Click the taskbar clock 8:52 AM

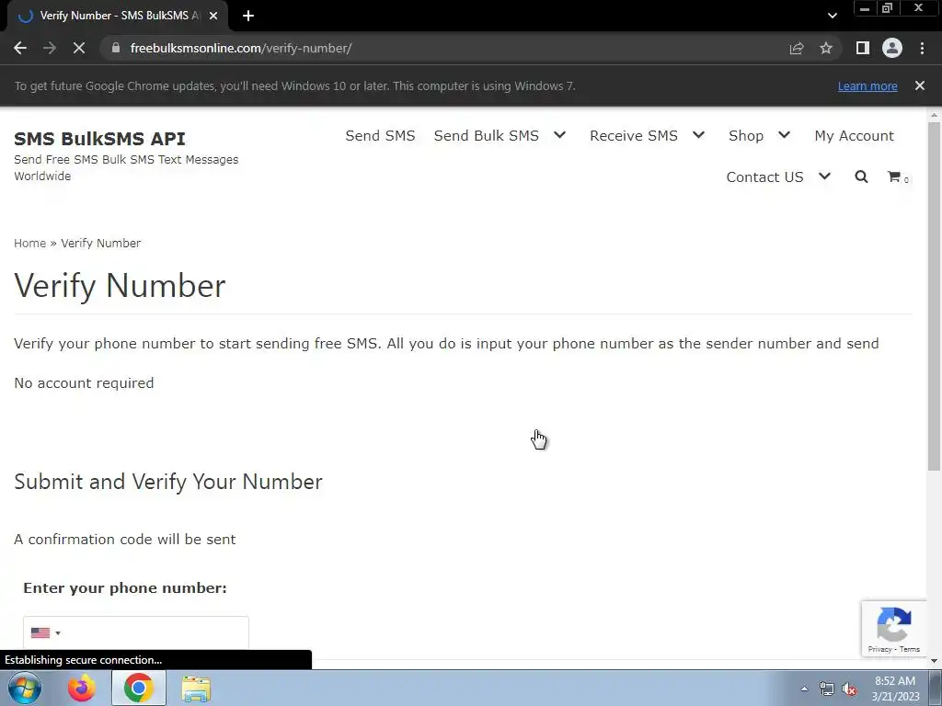point(895,689)
